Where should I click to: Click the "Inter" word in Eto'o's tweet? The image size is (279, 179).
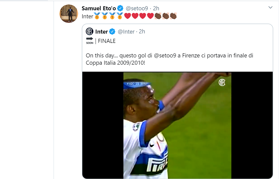coord(87,16)
